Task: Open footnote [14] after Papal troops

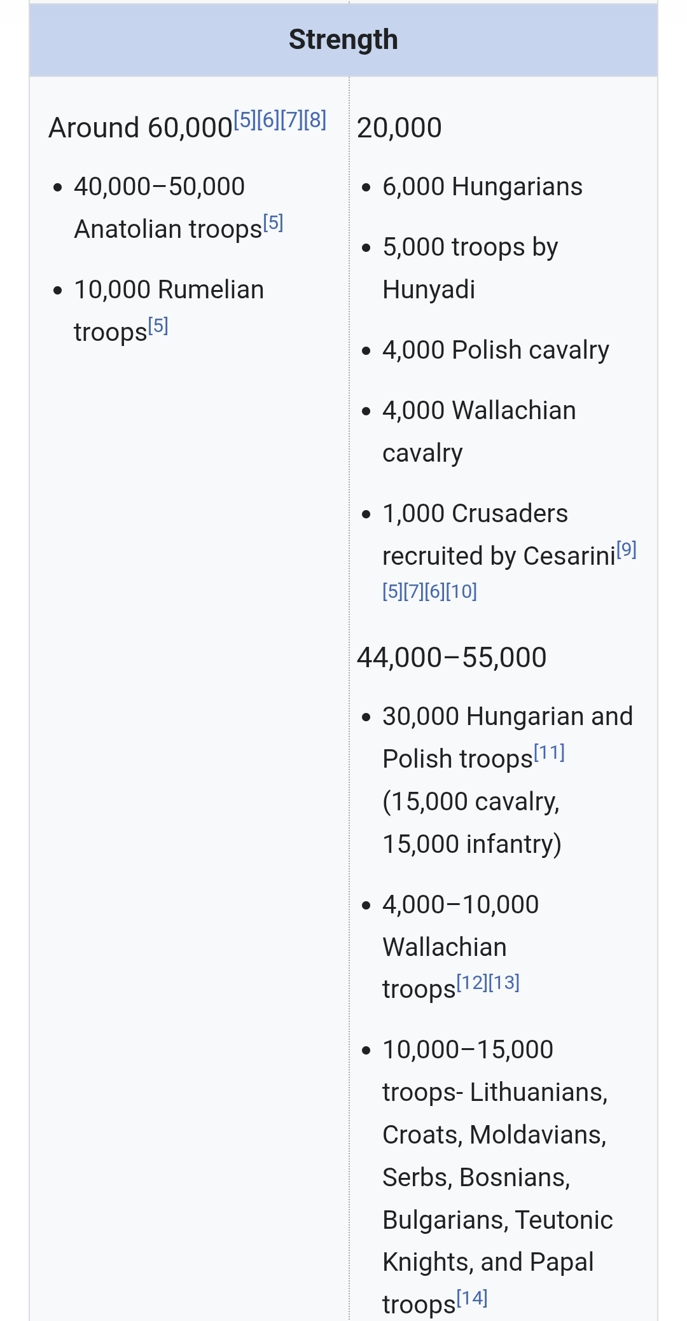Action: coord(472,1298)
